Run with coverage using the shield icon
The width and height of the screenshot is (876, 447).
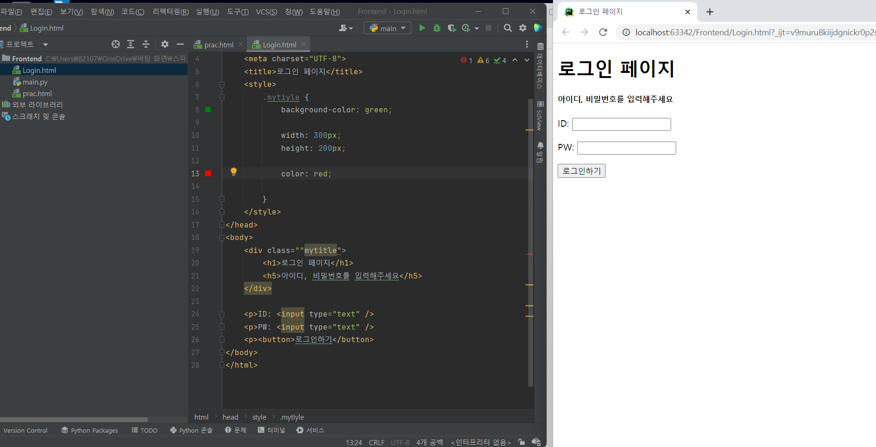coord(451,28)
